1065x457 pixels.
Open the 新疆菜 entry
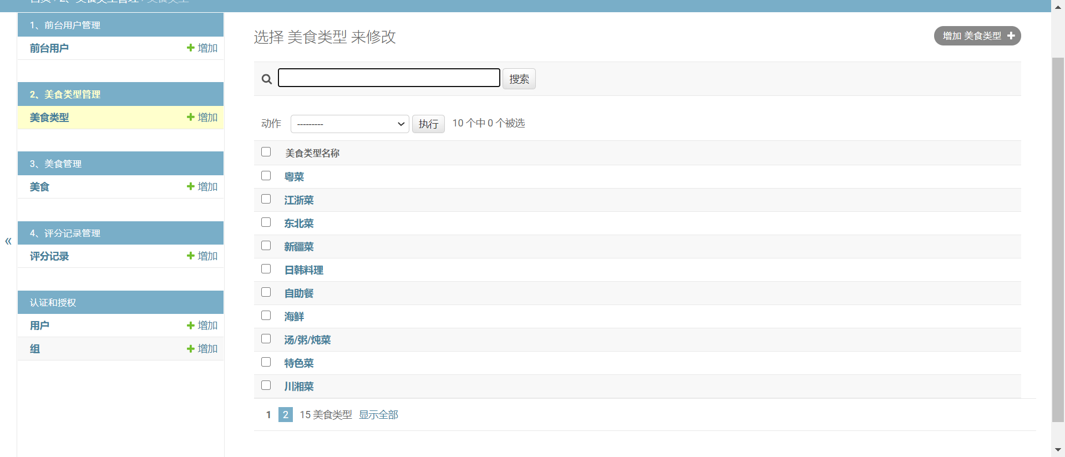[x=299, y=247]
